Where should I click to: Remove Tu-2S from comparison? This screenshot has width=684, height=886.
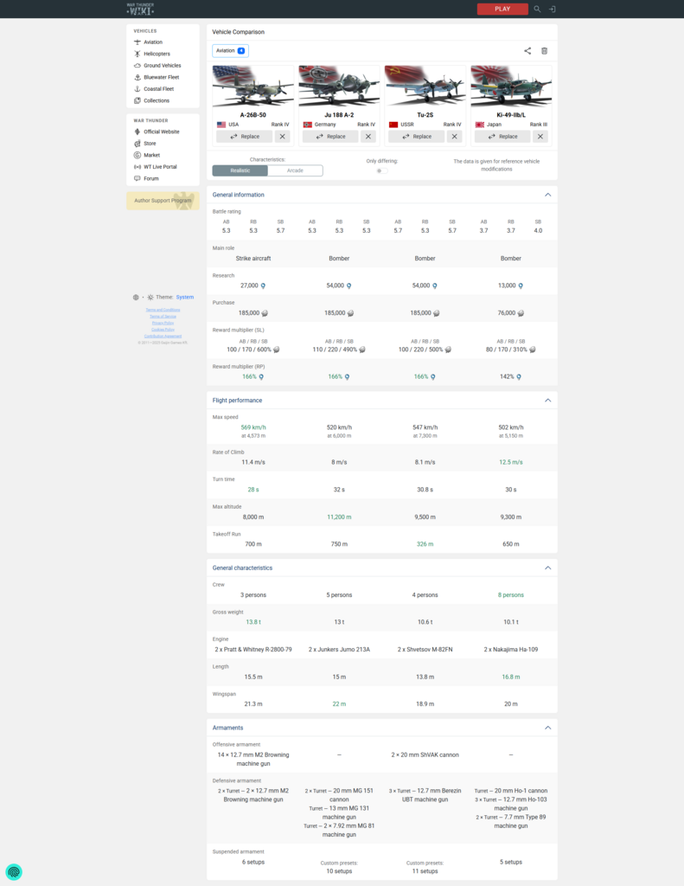pos(454,136)
